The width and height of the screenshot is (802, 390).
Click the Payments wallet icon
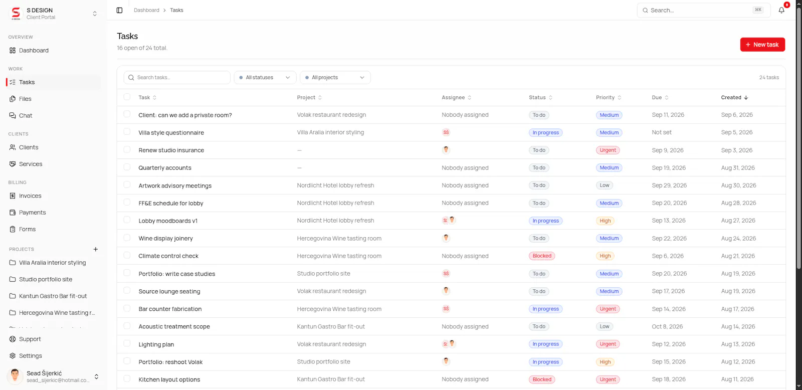point(13,213)
